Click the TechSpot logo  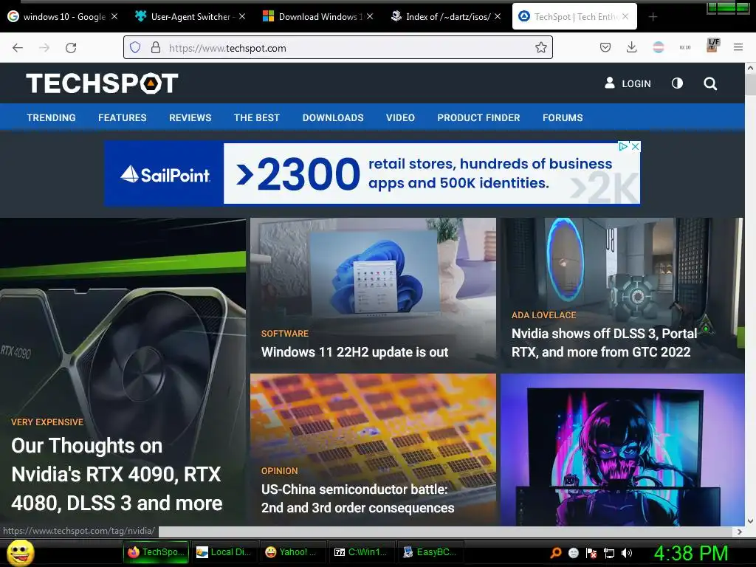[102, 83]
